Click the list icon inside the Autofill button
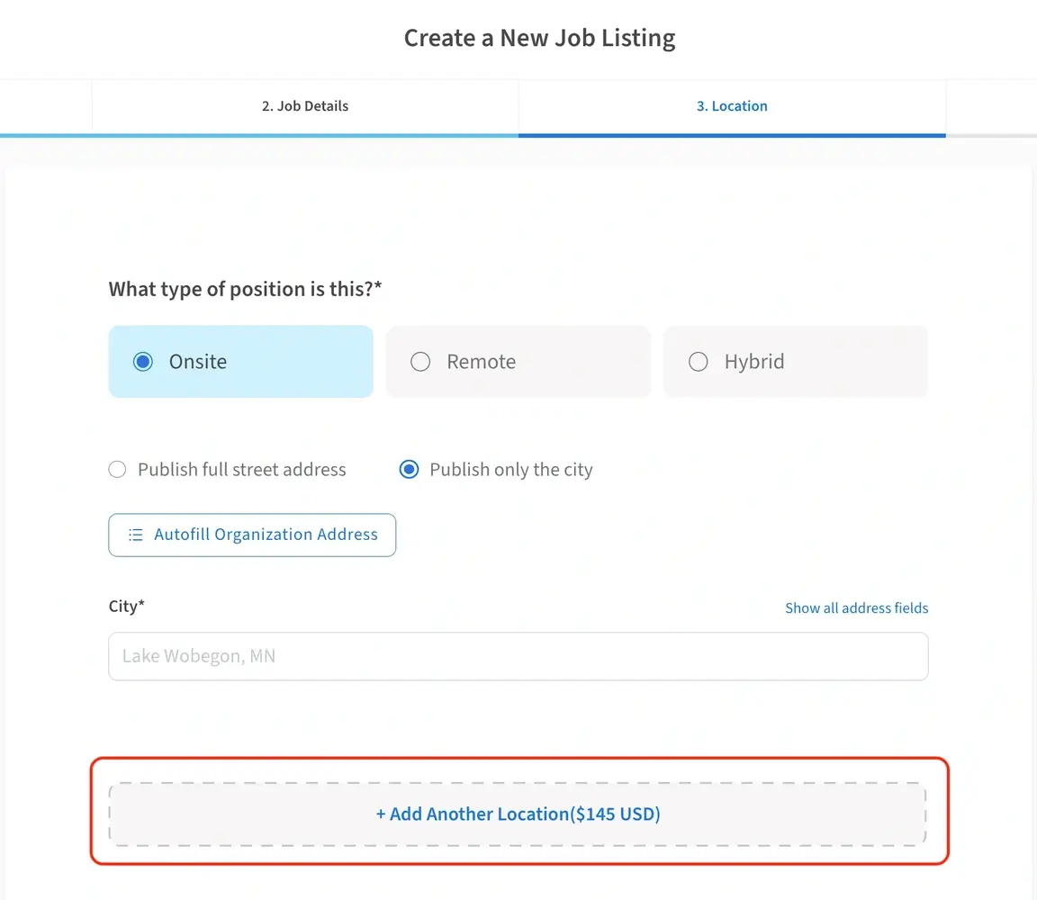Image resolution: width=1037 pixels, height=900 pixels. click(134, 534)
